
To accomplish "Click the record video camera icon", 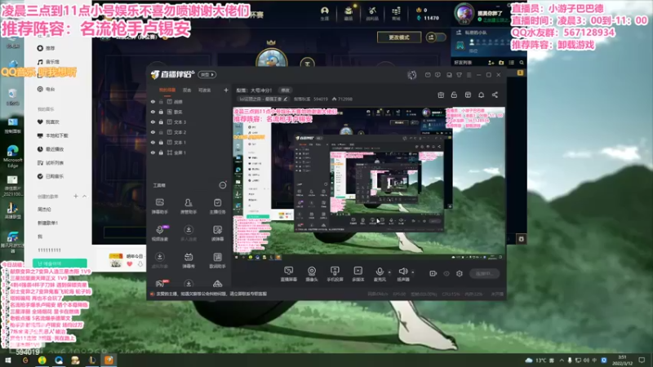I will pyautogui.click(x=433, y=273).
